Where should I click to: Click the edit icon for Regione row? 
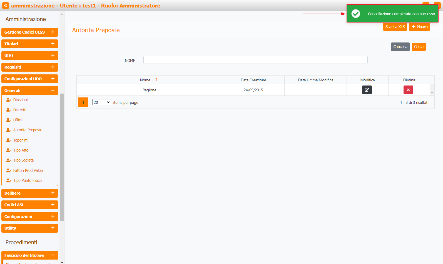pyautogui.click(x=367, y=90)
